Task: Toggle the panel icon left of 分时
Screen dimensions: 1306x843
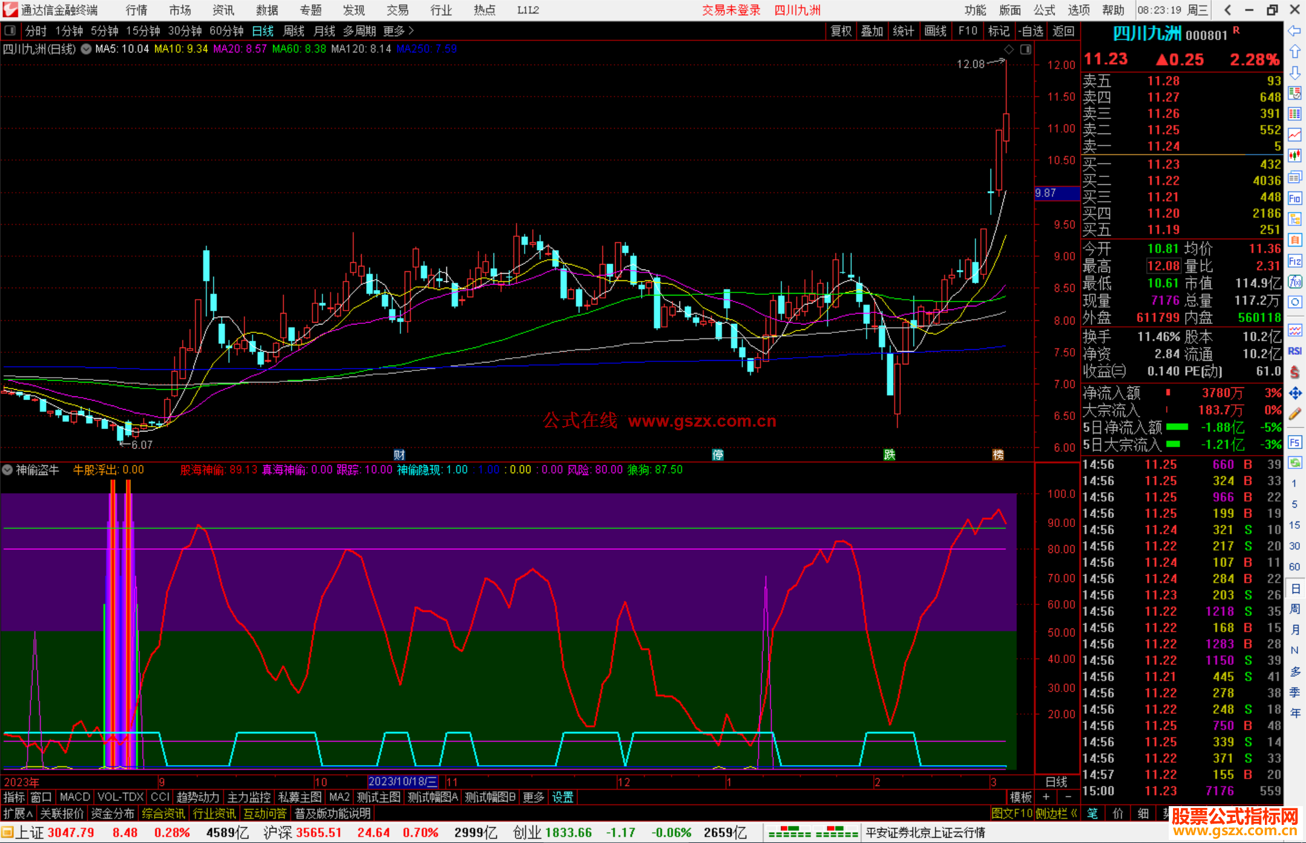Action: [10, 31]
